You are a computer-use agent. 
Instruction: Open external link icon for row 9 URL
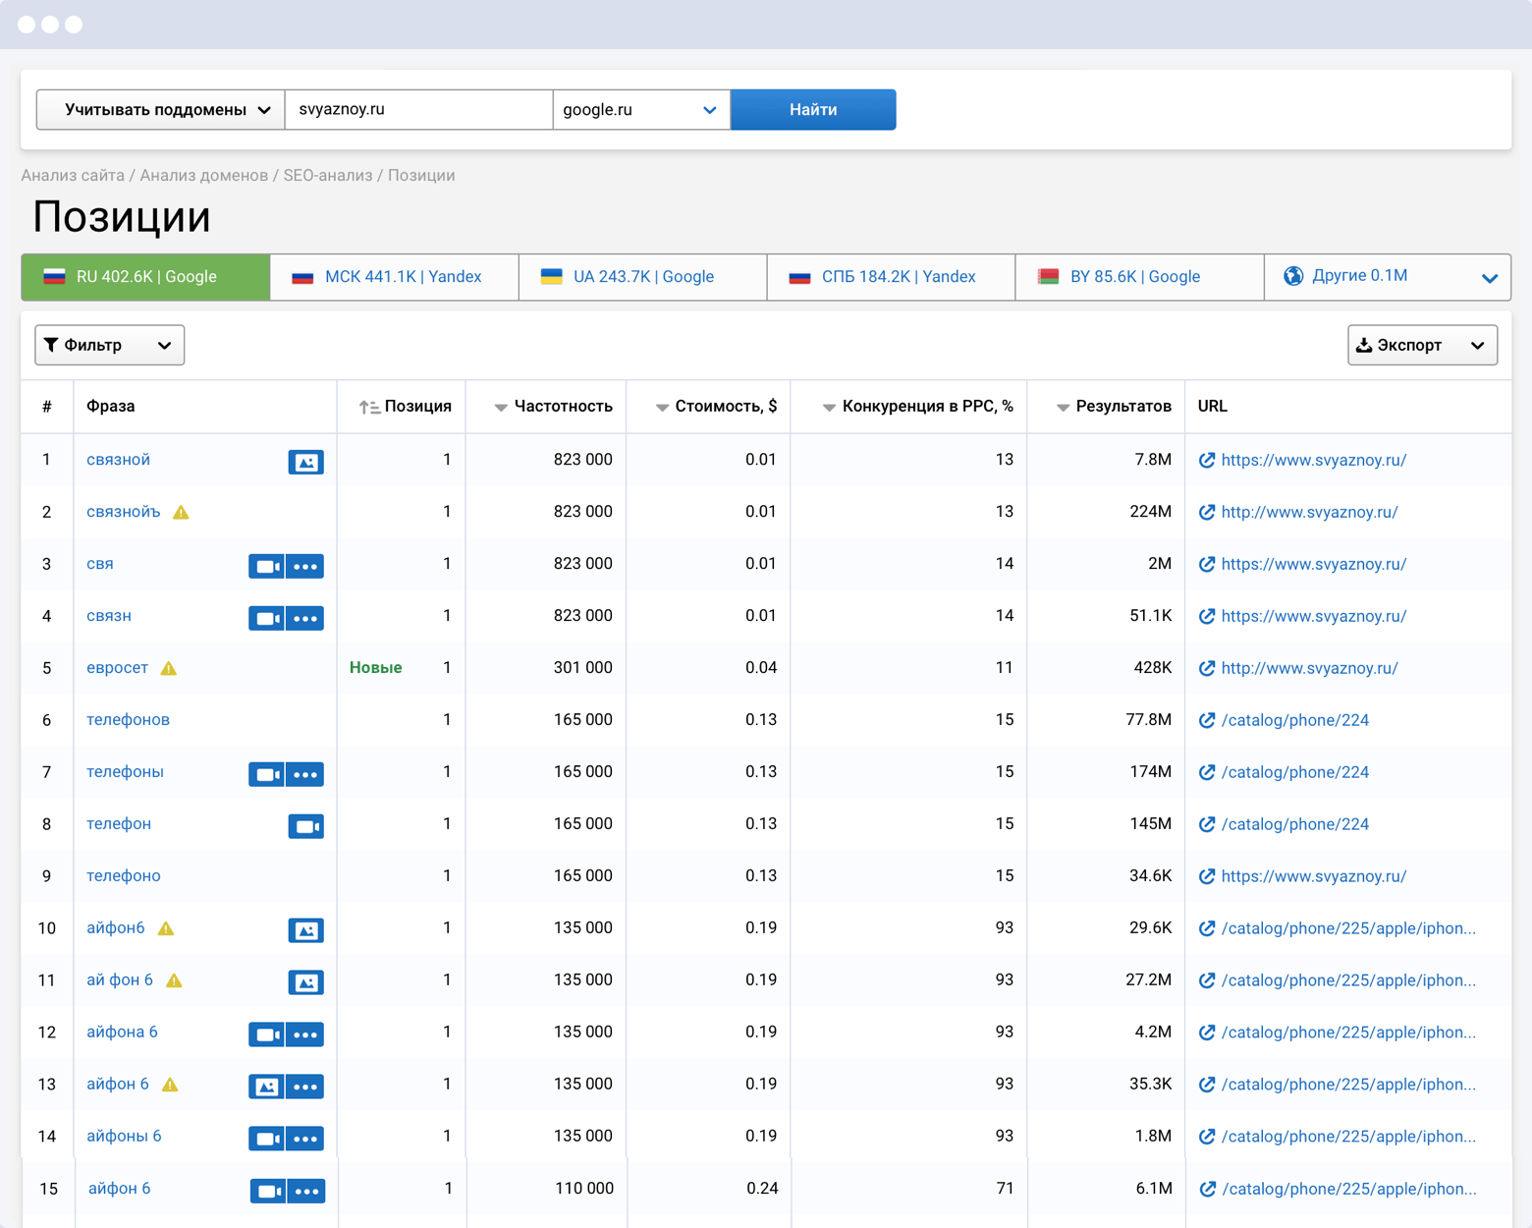point(1207,876)
